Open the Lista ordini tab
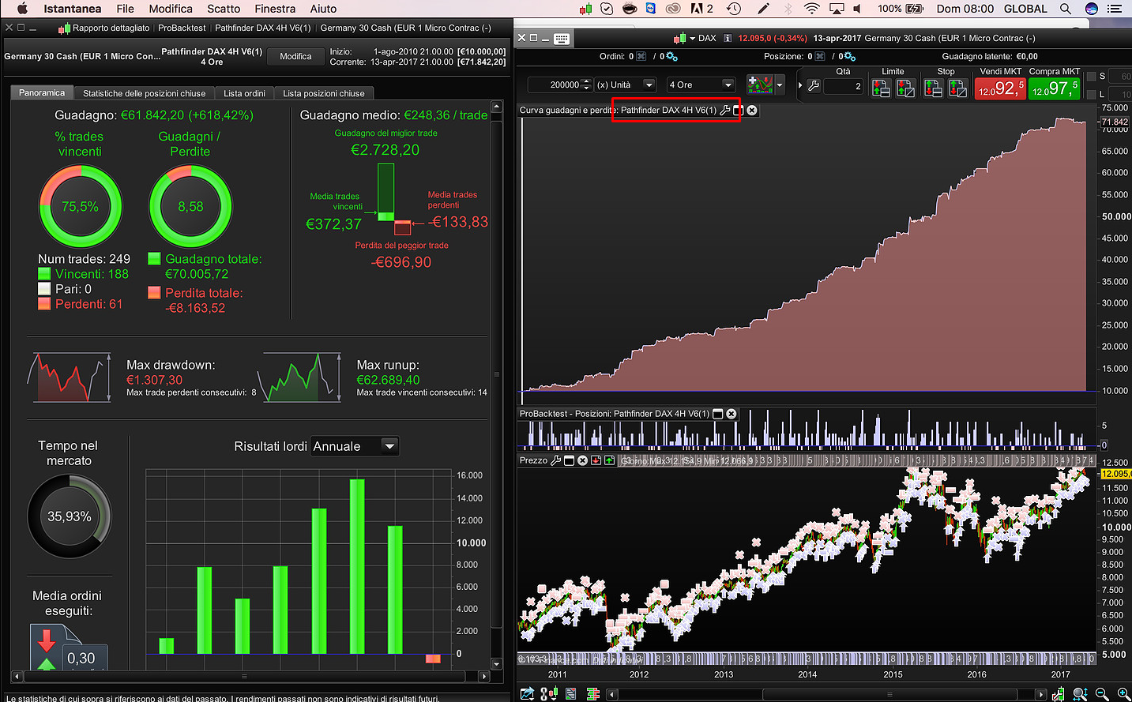Screen dimensions: 1132x702 coord(244,93)
